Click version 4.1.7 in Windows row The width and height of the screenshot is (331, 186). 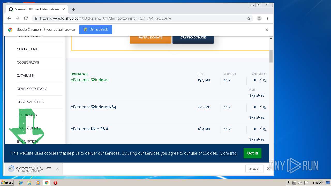(x=227, y=80)
